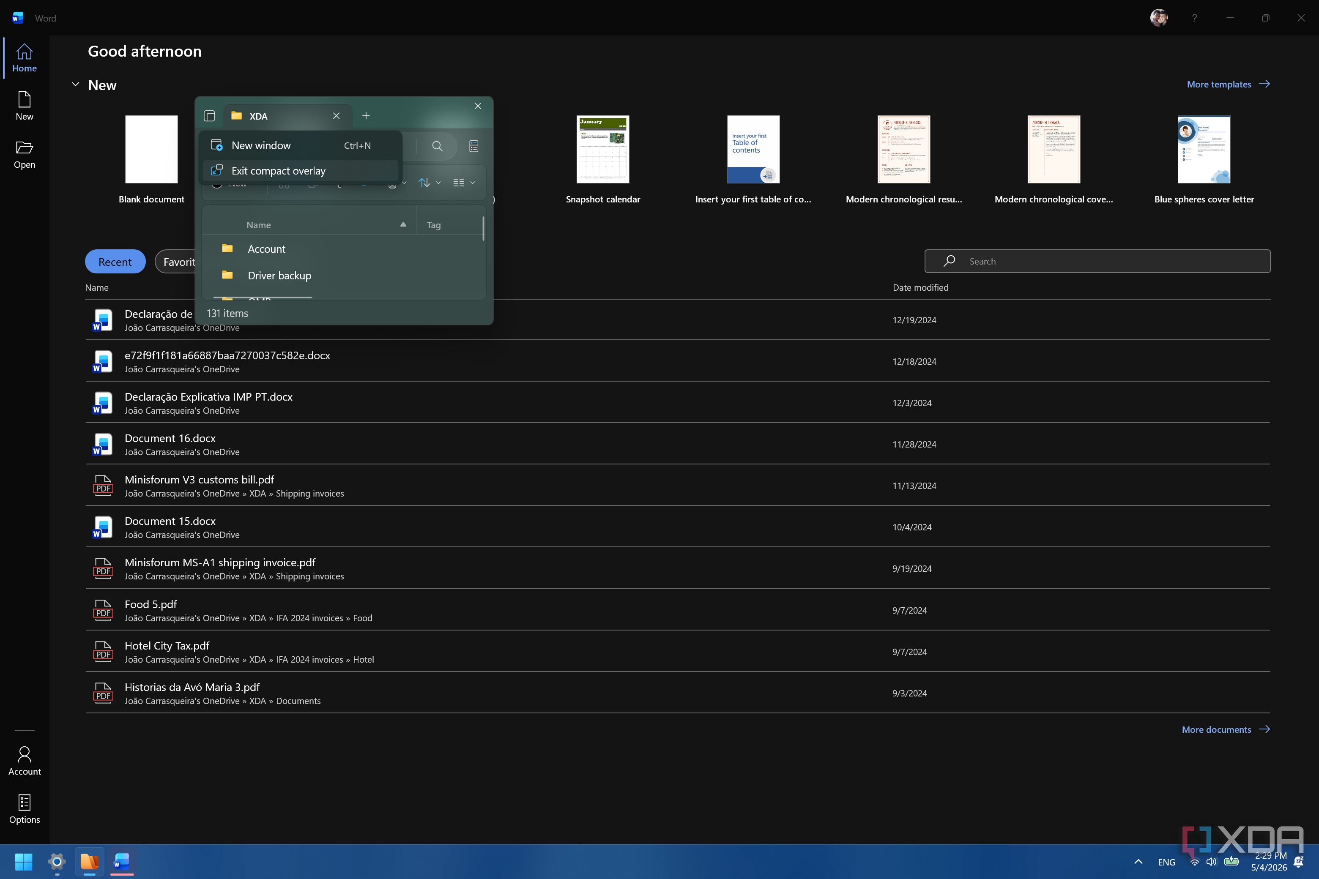The height and width of the screenshot is (879, 1319).
Task: Select the Snapshot calendar template
Action: click(603, 160)
